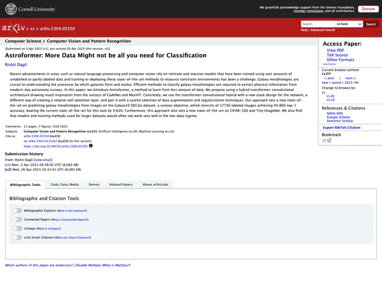Click the Cornell University logo

click(30, 9)
